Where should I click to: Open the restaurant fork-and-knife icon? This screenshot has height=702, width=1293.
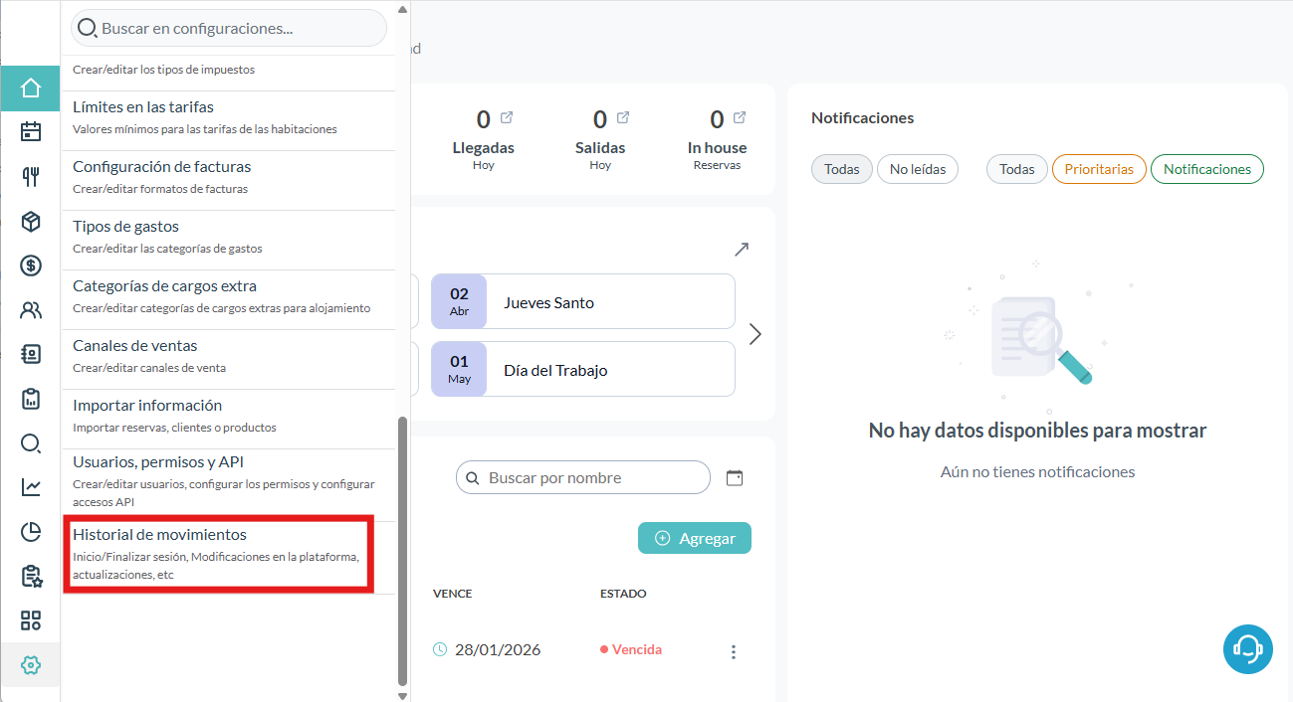click(x=31, y=176)
